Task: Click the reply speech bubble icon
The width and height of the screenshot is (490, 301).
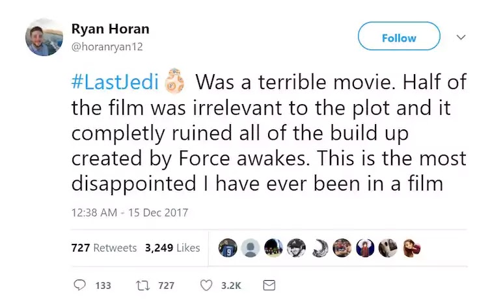Action: pyautogui.click(x=80, y=285)
